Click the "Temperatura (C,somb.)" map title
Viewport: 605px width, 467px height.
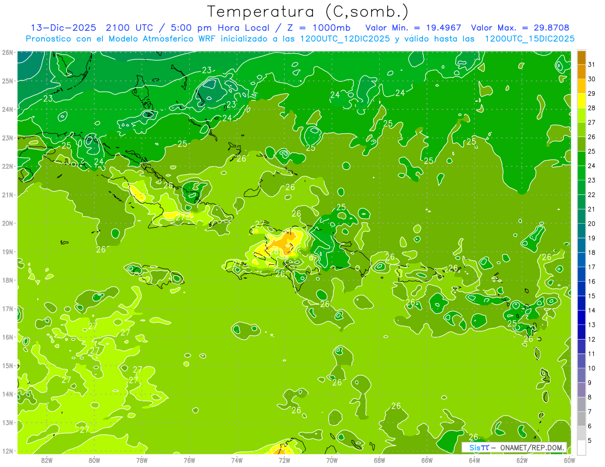pos(308,12)
